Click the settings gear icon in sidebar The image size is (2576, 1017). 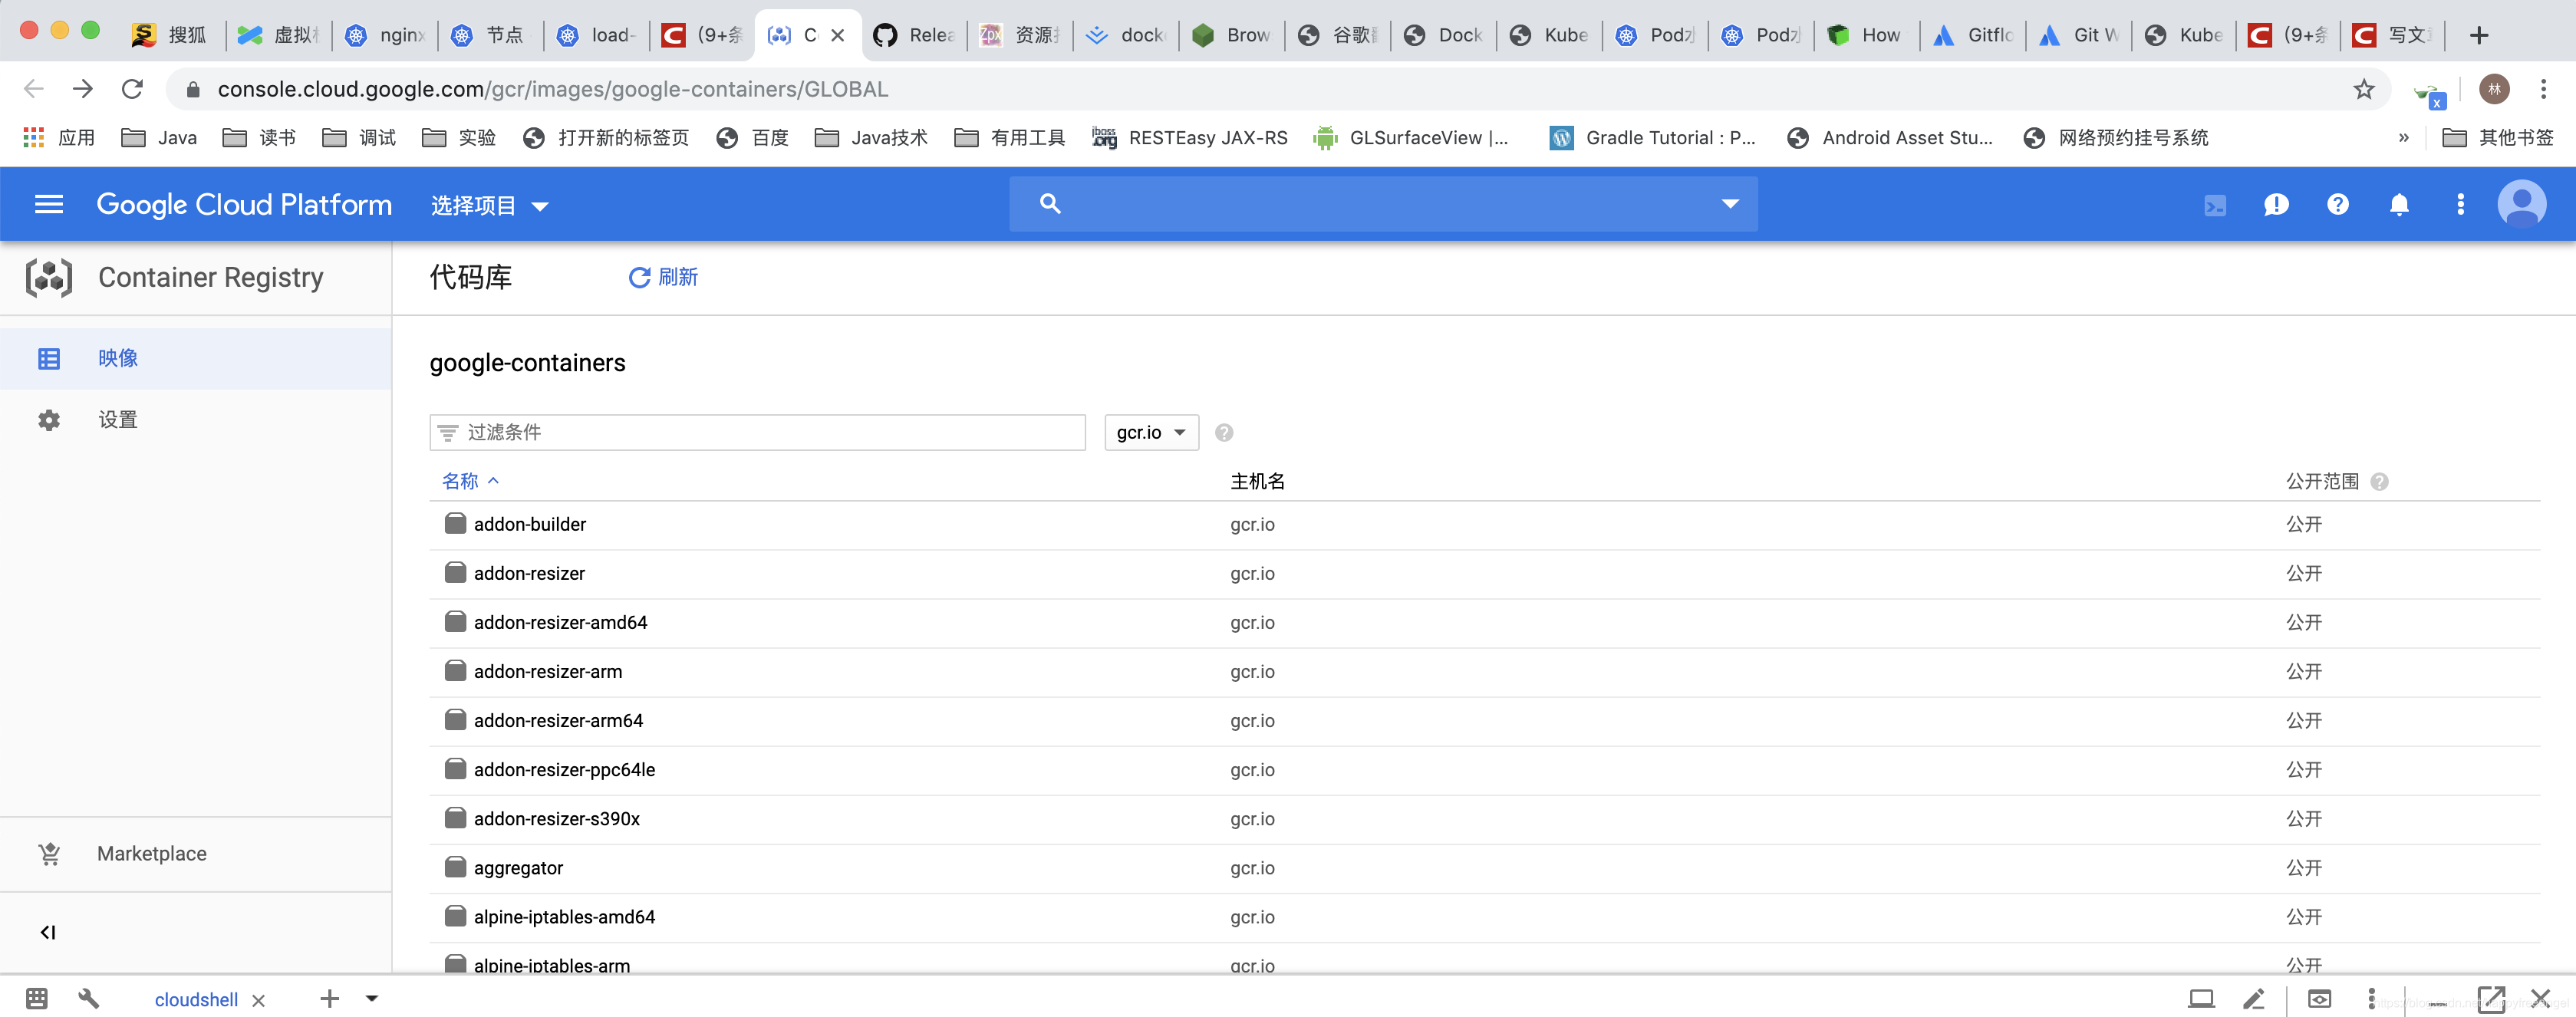tap(49, 420)
